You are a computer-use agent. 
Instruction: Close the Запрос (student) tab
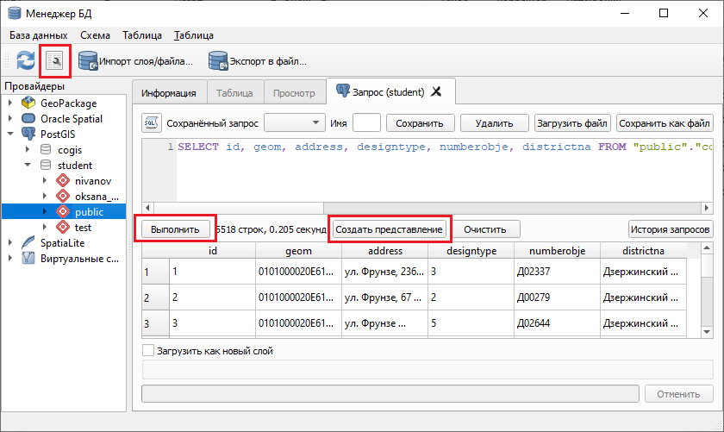tap(436, 91)
